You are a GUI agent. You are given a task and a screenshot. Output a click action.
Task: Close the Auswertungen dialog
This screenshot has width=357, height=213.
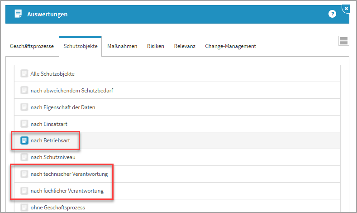346,8
